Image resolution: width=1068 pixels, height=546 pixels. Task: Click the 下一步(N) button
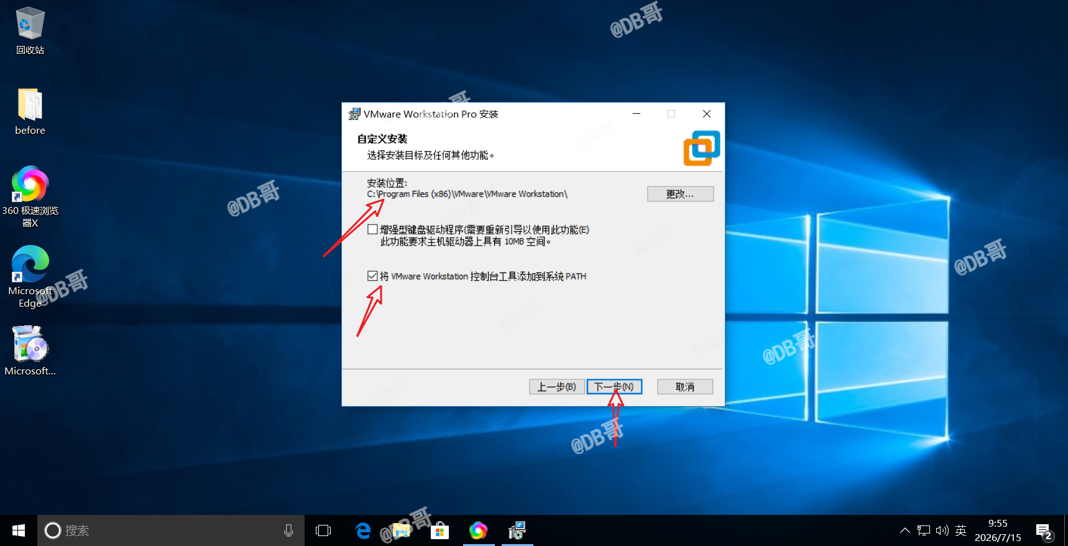pyautogui.click(x=614, y=387)
